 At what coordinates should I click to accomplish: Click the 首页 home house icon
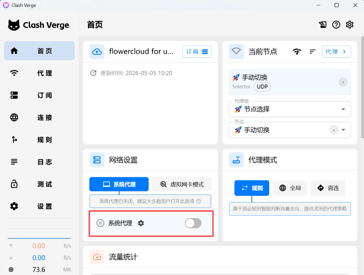coord(14,51)
